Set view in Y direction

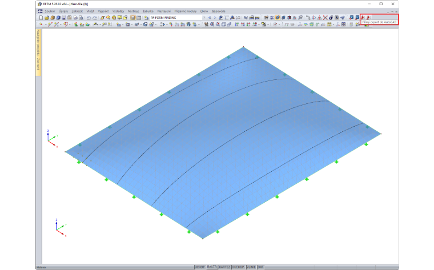[243, 25]
